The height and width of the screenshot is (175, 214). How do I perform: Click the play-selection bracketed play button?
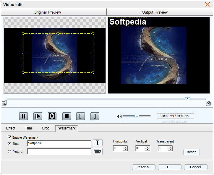pos(52,116)
